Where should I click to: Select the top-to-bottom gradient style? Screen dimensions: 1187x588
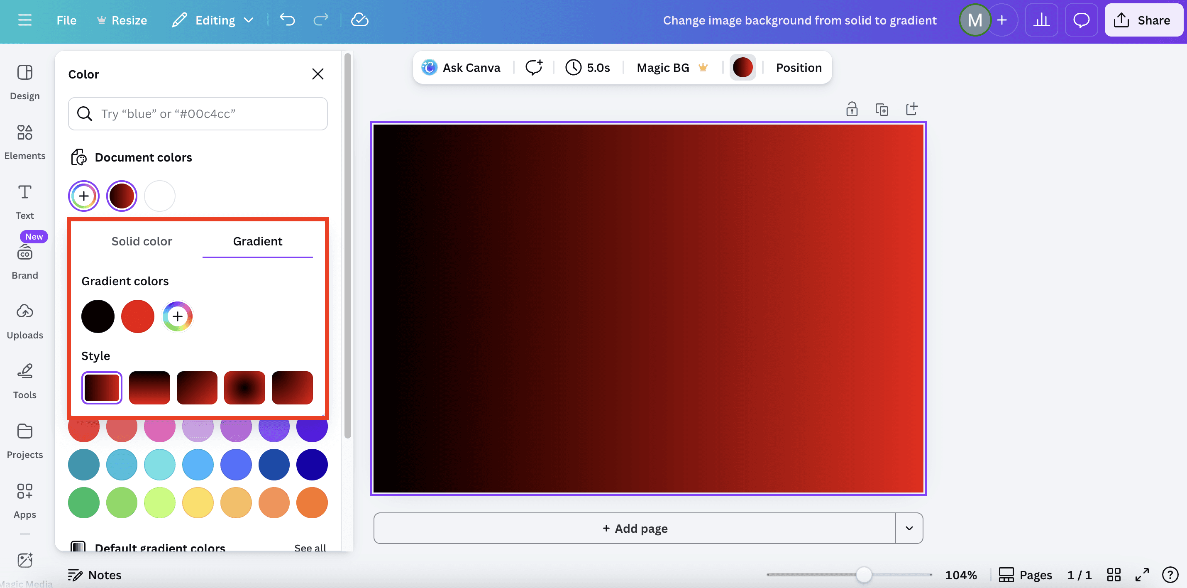pyautogui.click(x=149, y=387)
